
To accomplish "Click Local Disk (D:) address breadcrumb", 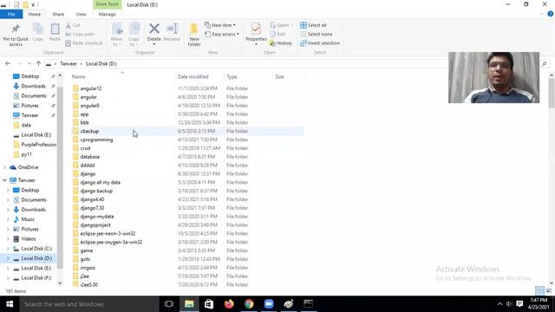I will [x=101, y=63].
